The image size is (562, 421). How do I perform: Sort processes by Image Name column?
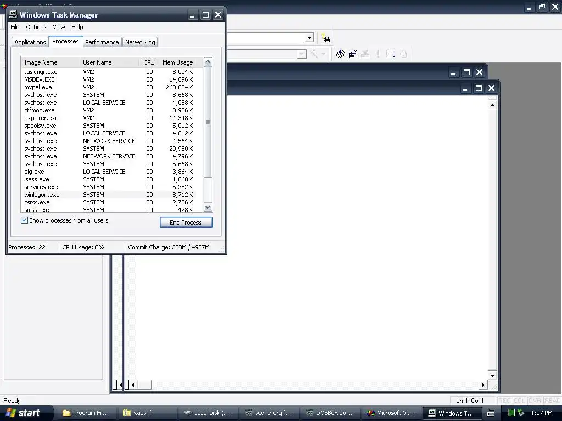point(50,62)
